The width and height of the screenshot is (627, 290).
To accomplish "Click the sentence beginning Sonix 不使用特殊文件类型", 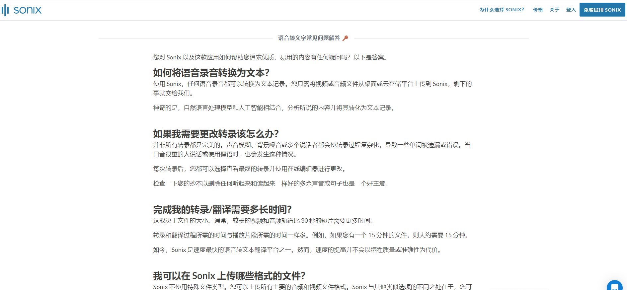I will 312,287.
